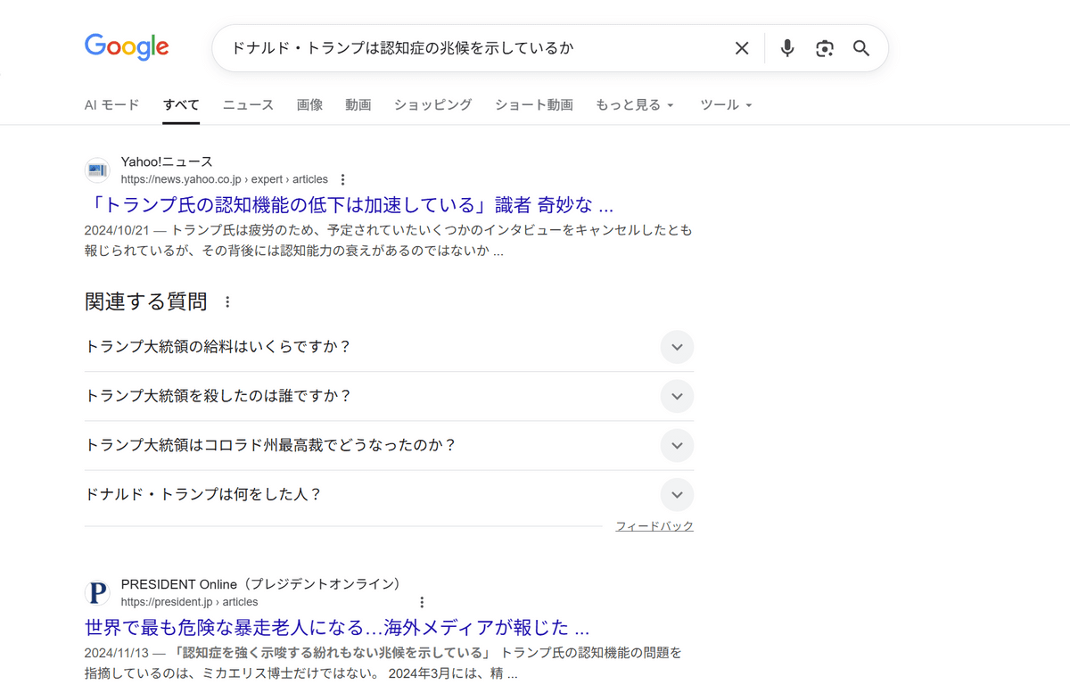1070x693 pixels.
Task: Click the PRESIDENT Online favicon
Action: pyautogui.click(x=97, y=593)
